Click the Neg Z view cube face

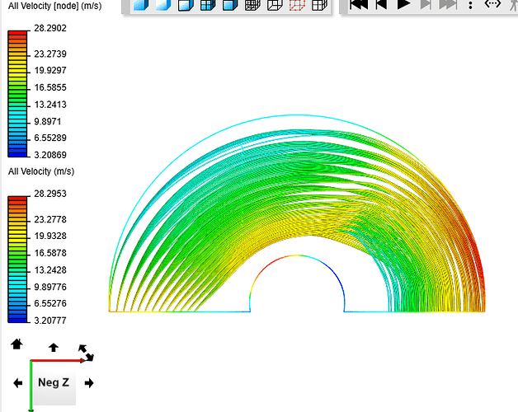[54, 383]
